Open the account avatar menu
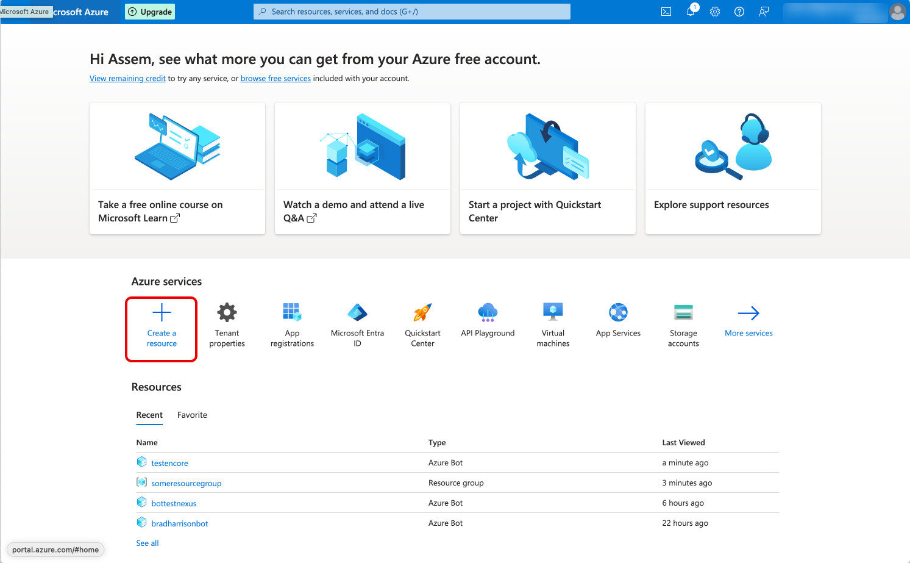910x563 pixels. 897,12
